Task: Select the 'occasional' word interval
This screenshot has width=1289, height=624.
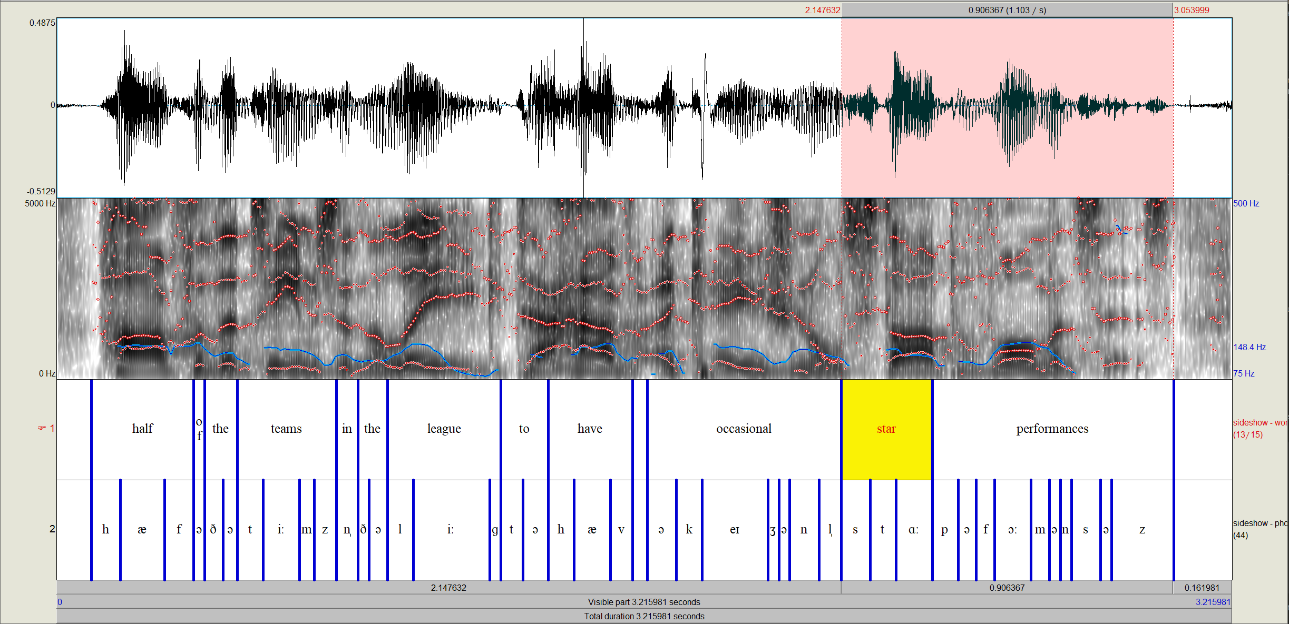Action: click(x=744, y=429)
